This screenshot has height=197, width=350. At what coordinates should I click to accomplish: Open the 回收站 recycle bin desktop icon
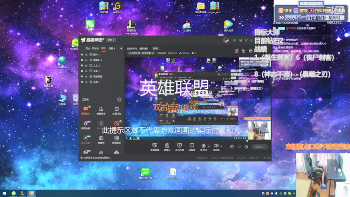coord(75,99)
